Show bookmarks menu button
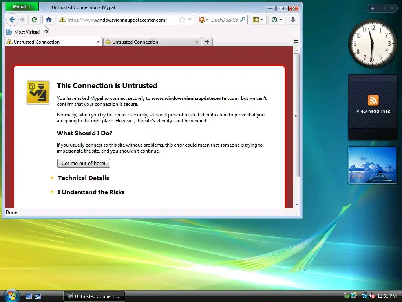402x302 pixels. tap(256, 20)
